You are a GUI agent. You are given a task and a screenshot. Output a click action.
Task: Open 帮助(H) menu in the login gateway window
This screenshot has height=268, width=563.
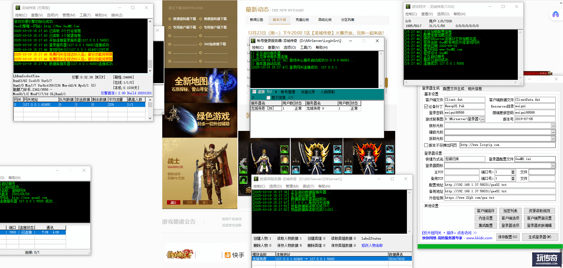pyautogui.click(x=14, y=178)
